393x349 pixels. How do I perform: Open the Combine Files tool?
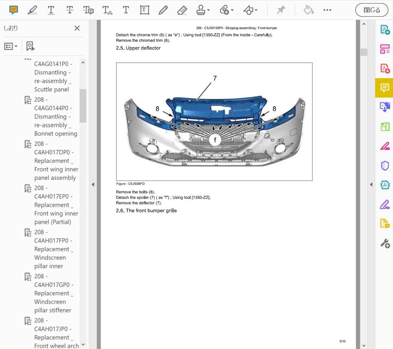[x=385, y=107]
